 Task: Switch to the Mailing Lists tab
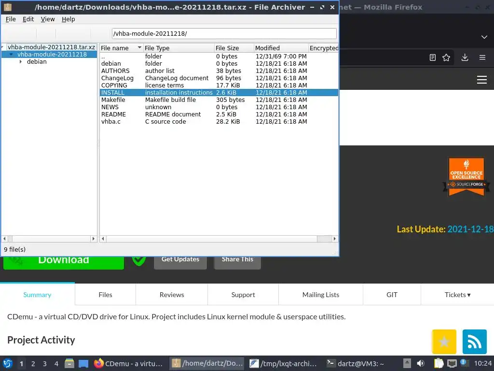coord(321,295)
